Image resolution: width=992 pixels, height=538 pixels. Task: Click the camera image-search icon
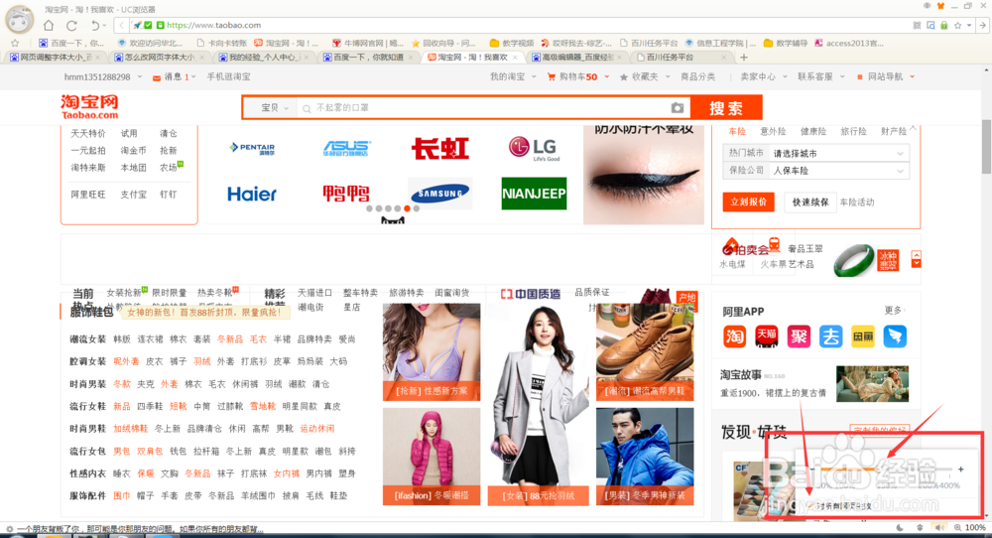point(678,107)
